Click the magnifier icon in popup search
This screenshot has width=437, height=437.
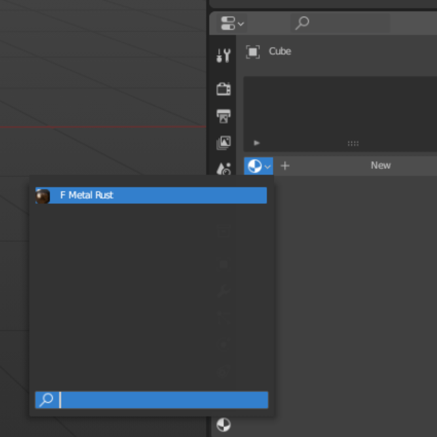tap(47, 400)
